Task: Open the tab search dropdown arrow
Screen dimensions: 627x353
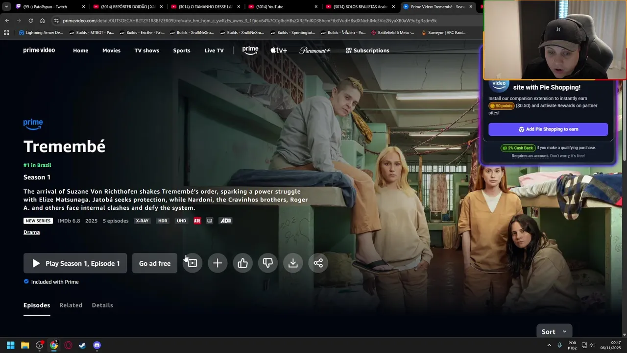Action: click(x=5, y=7)
